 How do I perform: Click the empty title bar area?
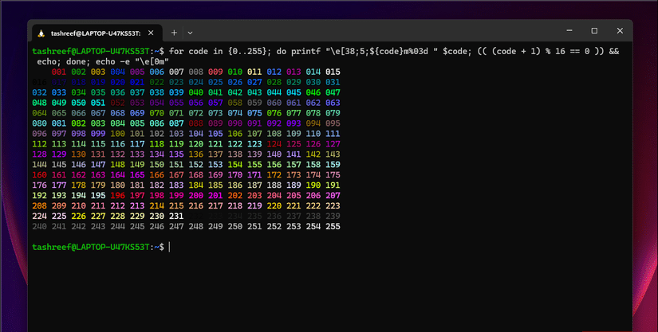pyautogui.click(x=378, y=31)
